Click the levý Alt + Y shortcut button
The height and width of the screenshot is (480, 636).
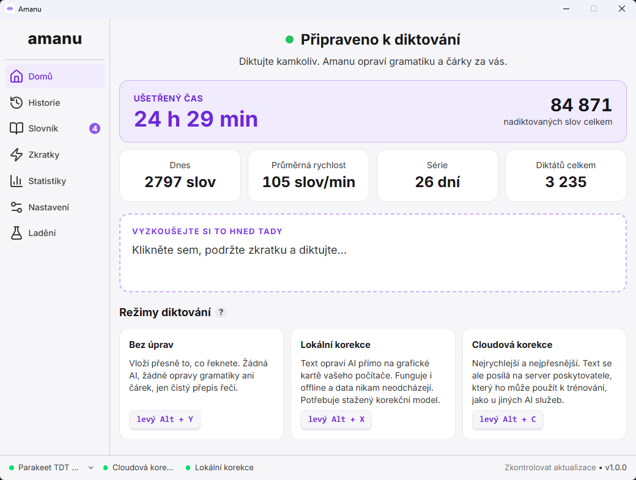[165, 419]
